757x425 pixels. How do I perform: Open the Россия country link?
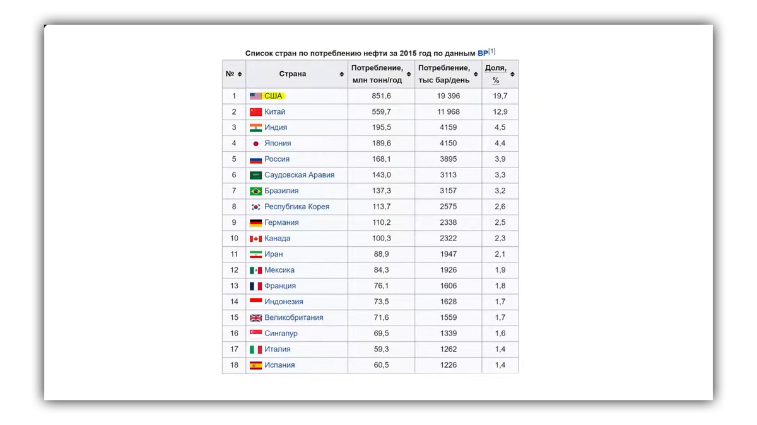tap(277, 159)
